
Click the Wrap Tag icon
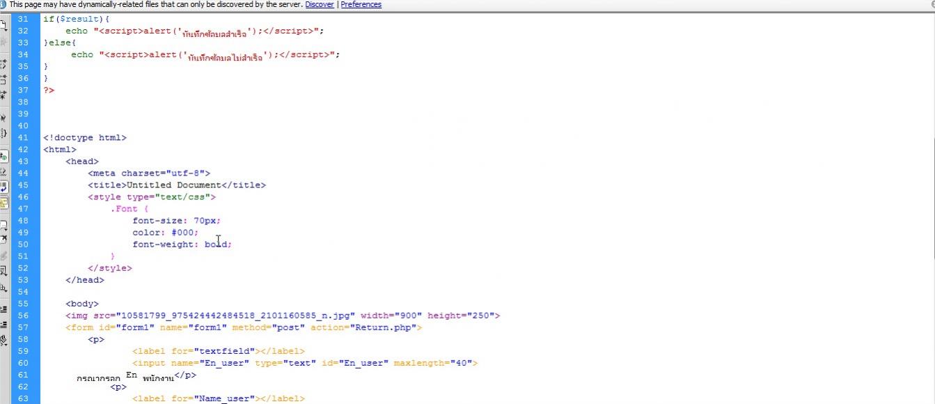(3, 256)
